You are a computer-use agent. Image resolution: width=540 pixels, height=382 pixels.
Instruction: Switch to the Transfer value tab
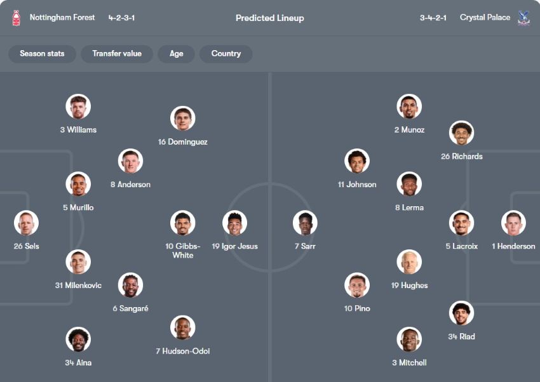[117, 54]
